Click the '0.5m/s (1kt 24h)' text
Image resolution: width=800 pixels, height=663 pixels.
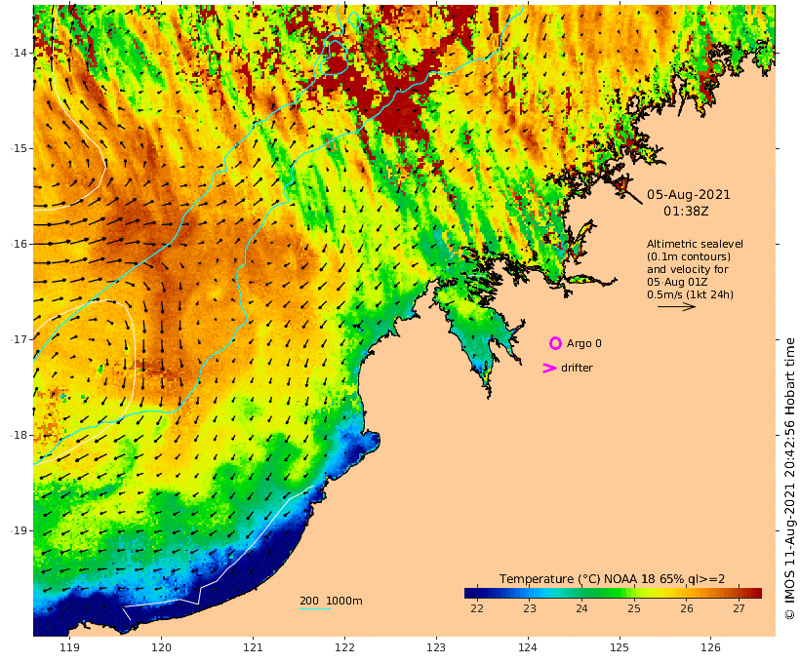[690, 294]
